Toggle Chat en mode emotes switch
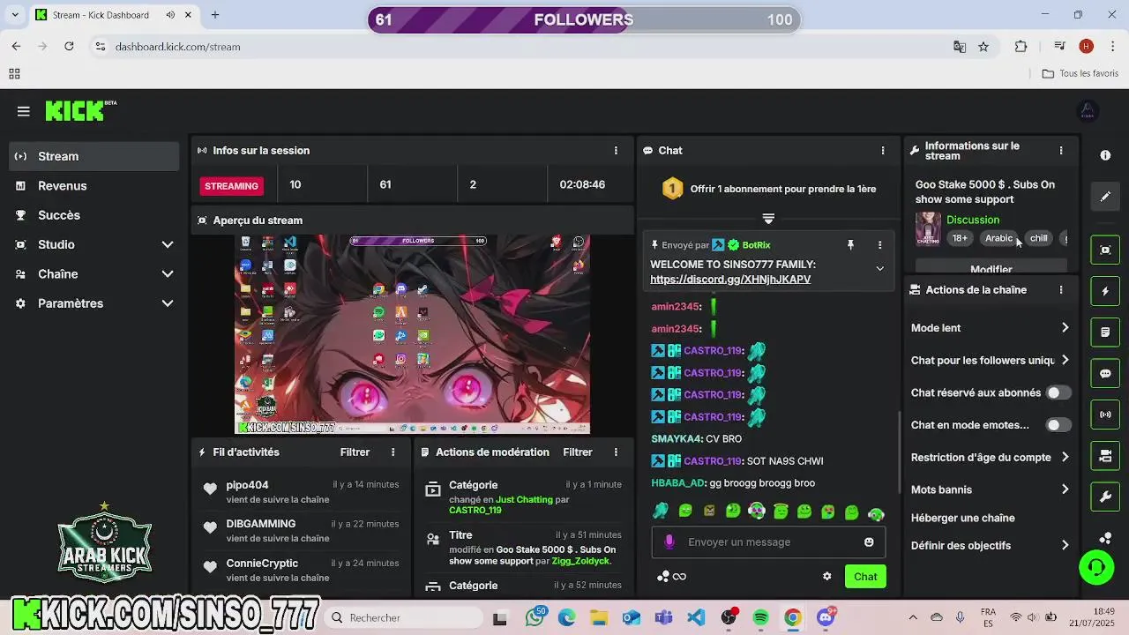 pyautogui.click(x=1058, y=425)
